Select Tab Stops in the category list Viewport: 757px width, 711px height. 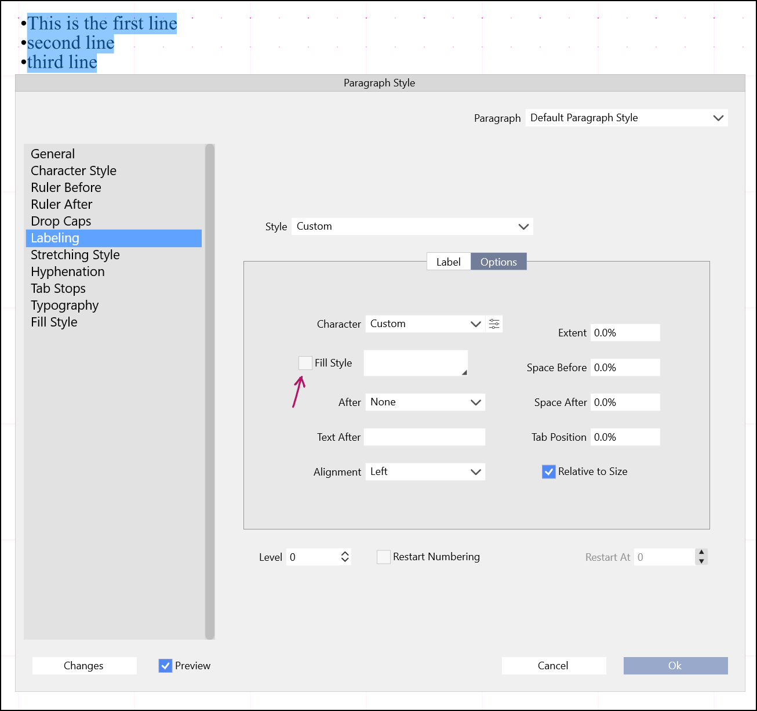click(x=58, y=288)
